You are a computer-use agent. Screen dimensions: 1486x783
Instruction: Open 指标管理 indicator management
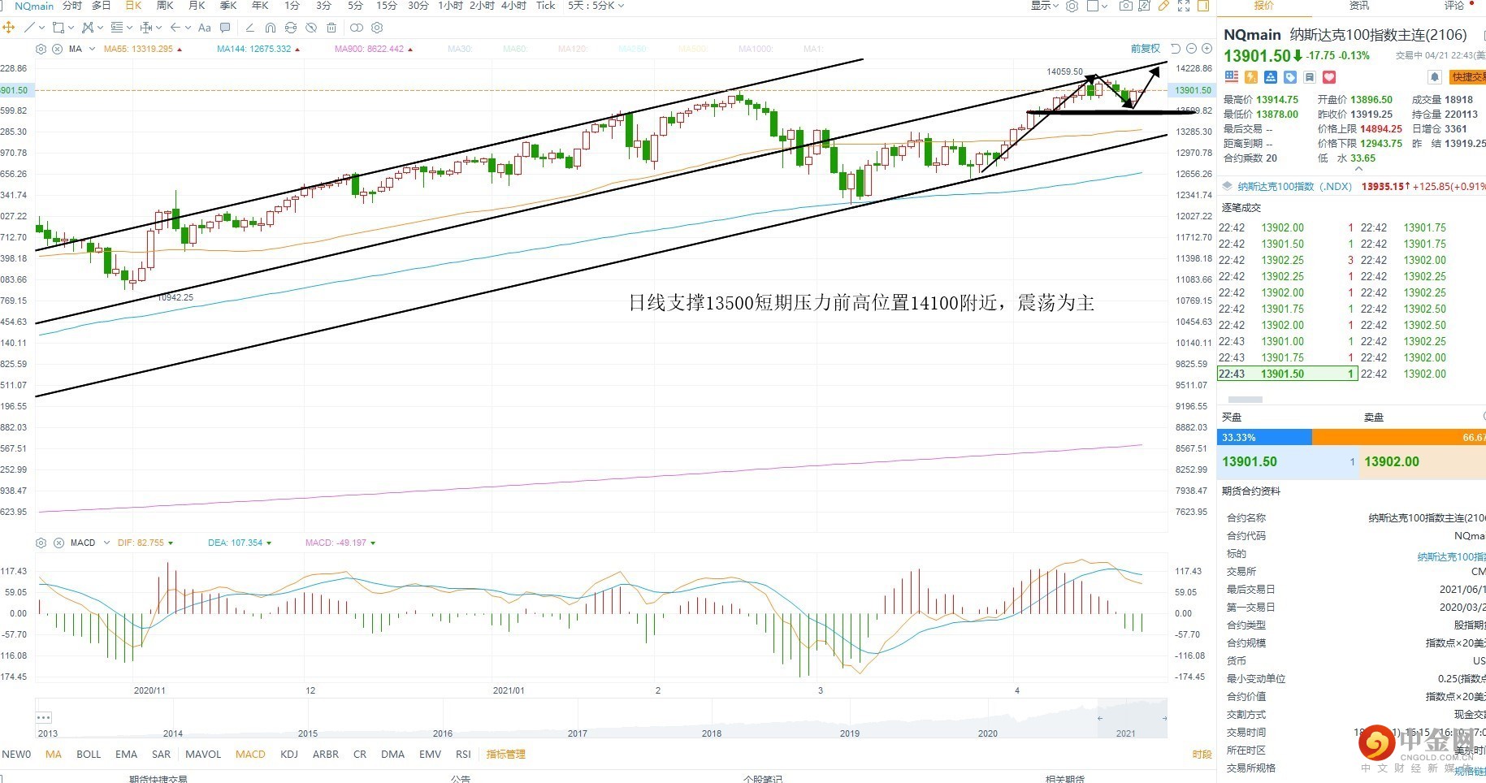pyautogui.click(x=506, y=755)
